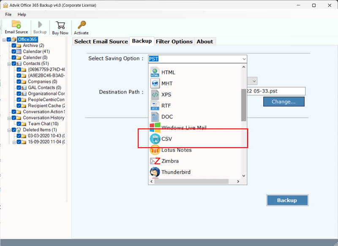Click the GAL Contacts card icon

click(24, 88)
